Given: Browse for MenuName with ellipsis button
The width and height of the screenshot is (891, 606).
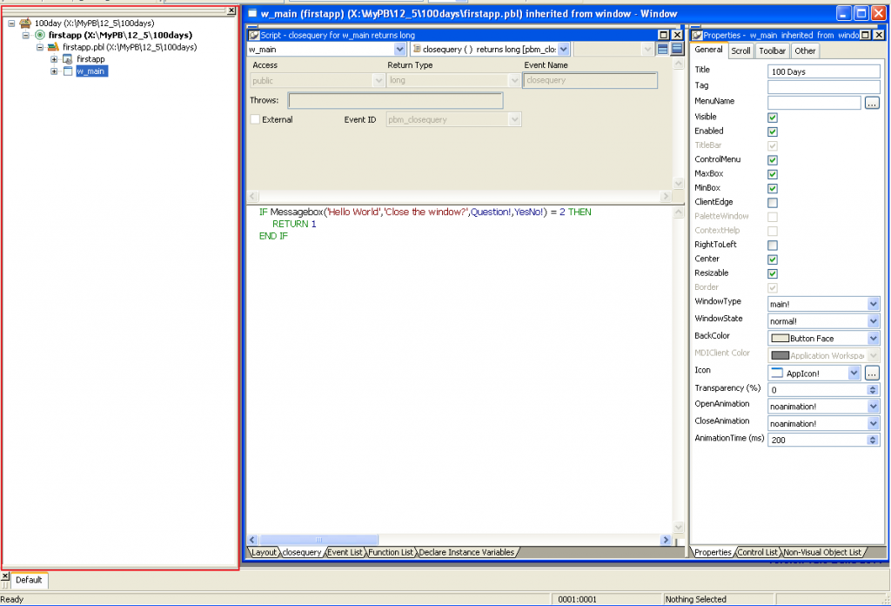Looking at the screenshot, I should click(872, 103).
